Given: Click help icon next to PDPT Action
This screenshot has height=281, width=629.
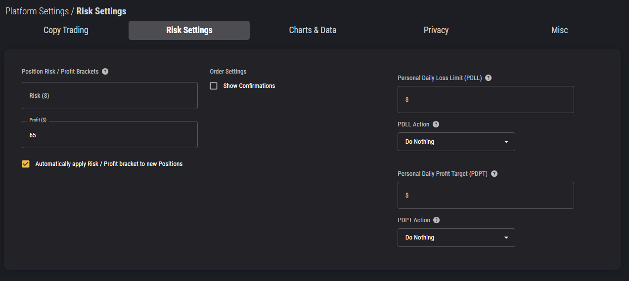Looking at the screenshot, I should click(436, 220).
